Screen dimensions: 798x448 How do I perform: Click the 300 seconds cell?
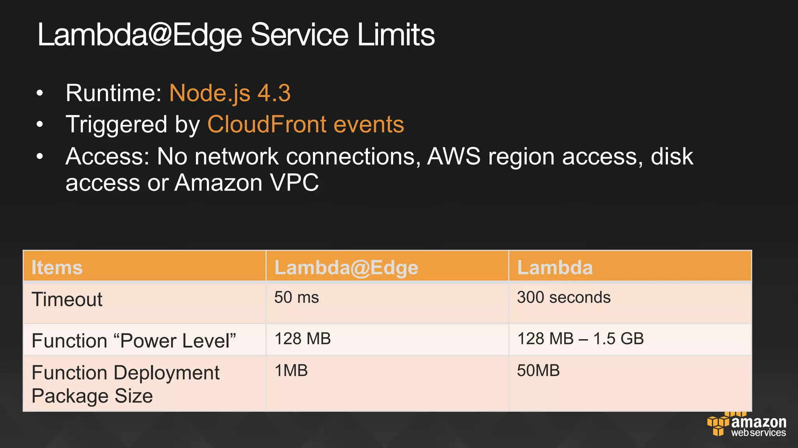coord(563,297)
